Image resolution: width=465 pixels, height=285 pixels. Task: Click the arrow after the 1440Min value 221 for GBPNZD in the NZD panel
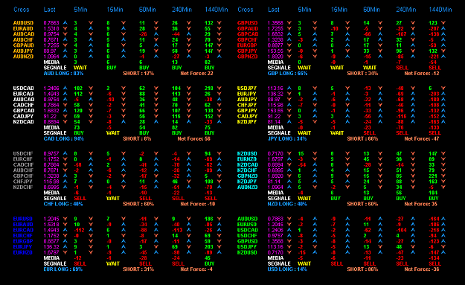tap(443, 176)
